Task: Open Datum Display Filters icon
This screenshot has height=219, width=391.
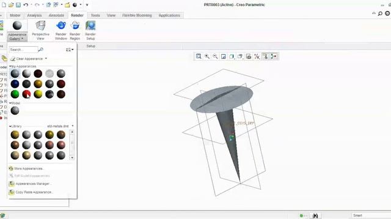Action: 257,57
